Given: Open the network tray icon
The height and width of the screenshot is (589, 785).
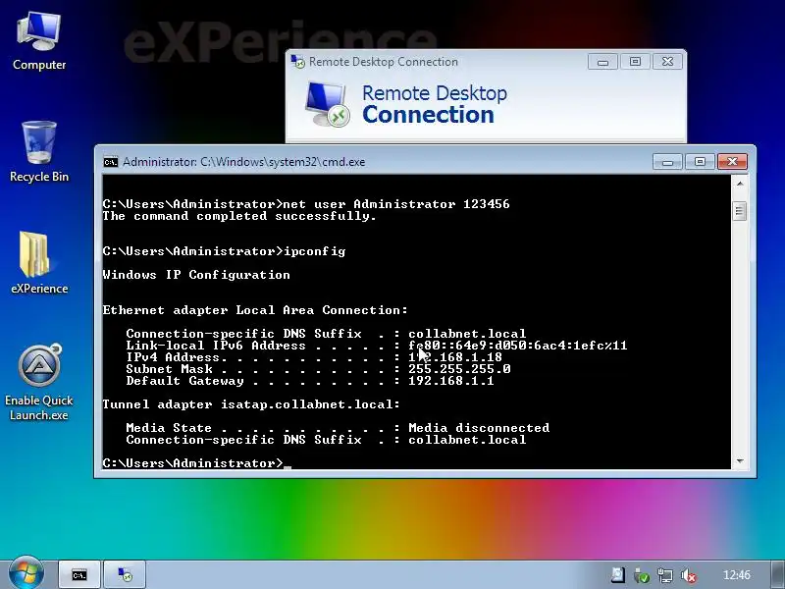Looking at the screenshot, I should coord(665,575).
